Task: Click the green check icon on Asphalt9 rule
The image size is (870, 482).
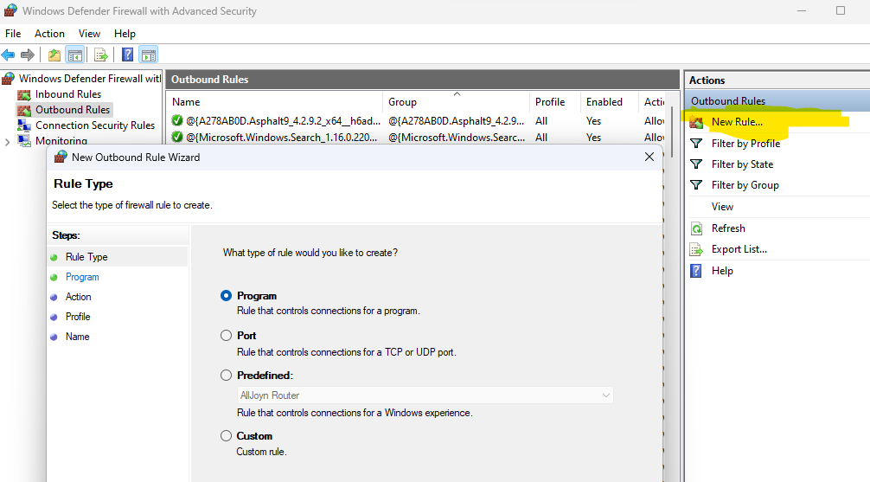Action: point(177,120)
